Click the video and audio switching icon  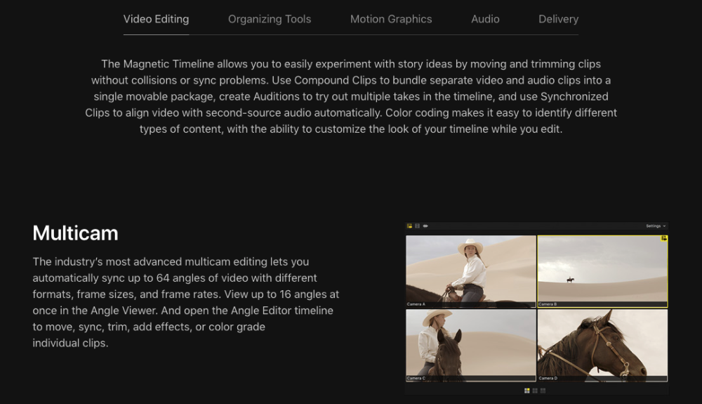coord(409,226)
